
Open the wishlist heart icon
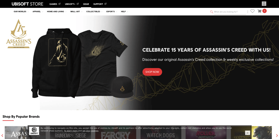click(x=252, y=11)
